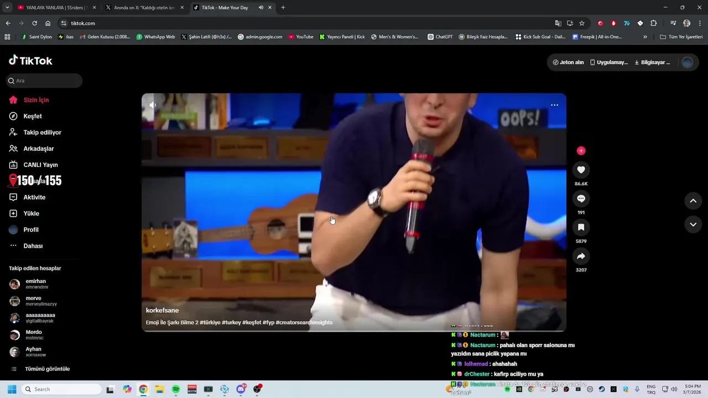Open Aktivite notifications

coord(34,197)
